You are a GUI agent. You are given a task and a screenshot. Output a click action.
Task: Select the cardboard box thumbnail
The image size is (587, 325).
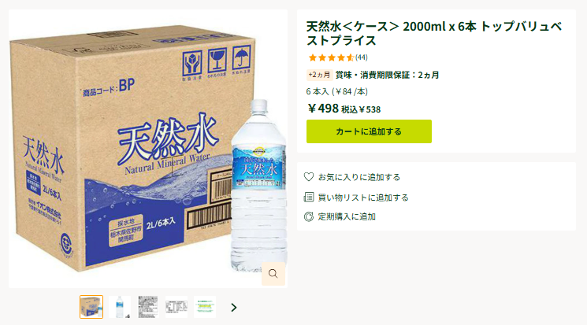point(91,307)
